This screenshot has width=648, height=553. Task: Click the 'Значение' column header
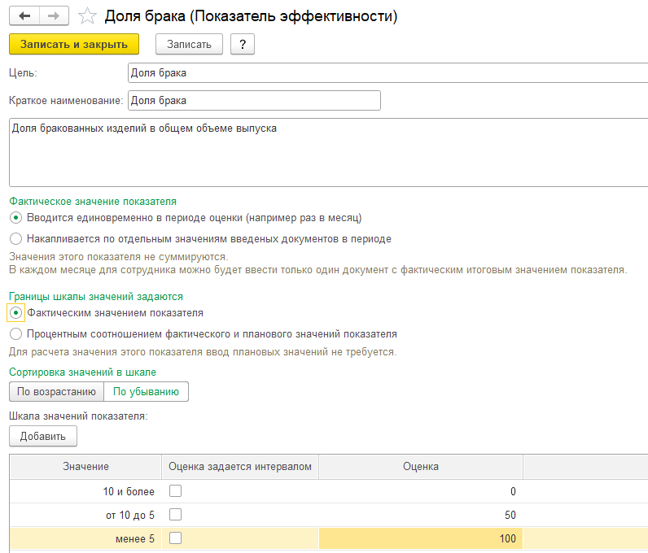click(x=85, y=467)
